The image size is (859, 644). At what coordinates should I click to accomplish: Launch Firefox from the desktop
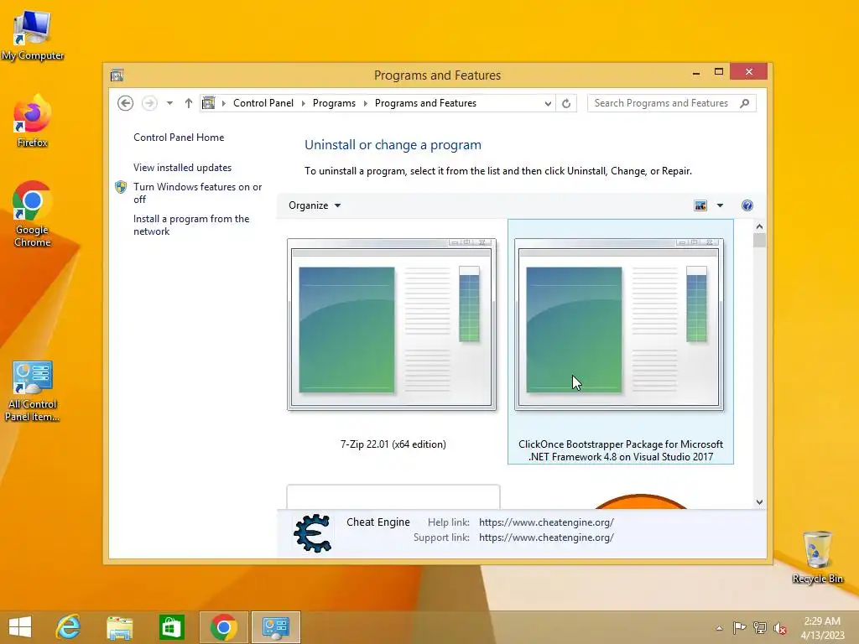coord(33,121)
